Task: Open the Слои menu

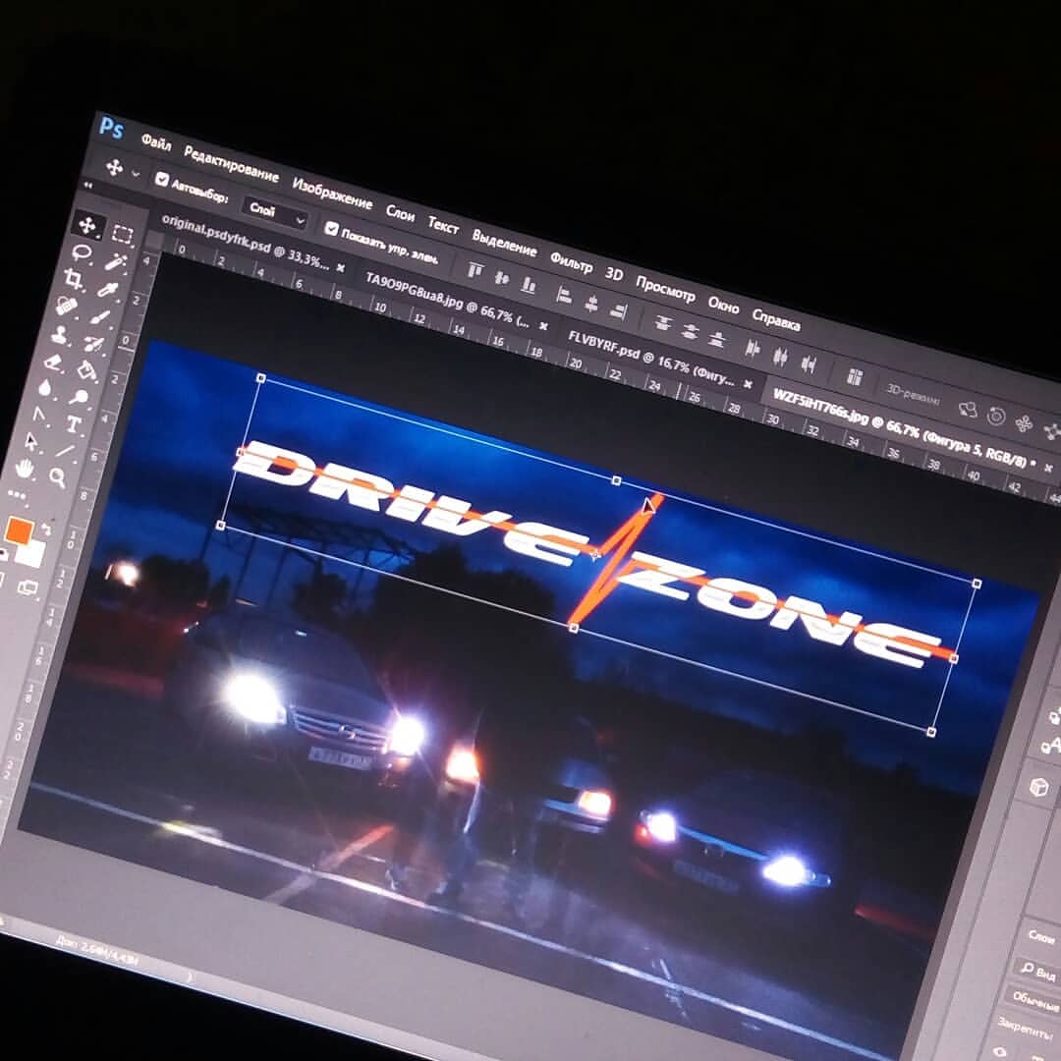Action: pos(400,214)
